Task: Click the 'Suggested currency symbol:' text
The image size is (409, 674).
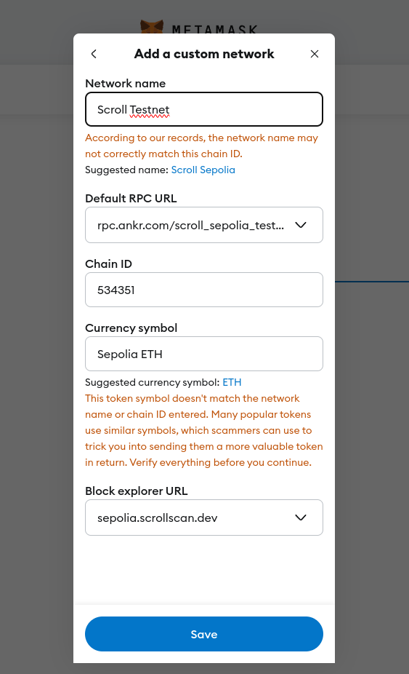Action: coord(153,382)
